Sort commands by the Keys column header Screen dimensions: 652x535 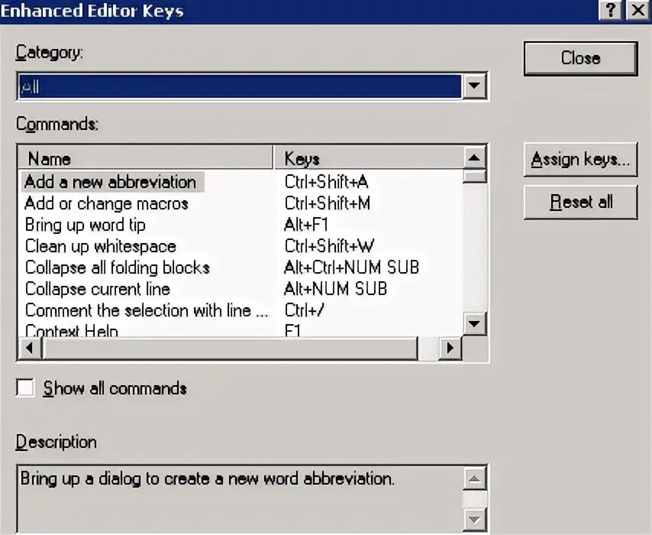(x=369, y=158)
